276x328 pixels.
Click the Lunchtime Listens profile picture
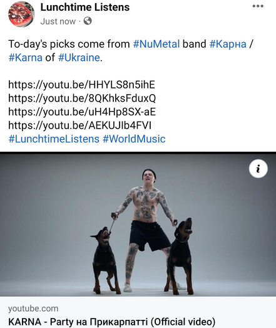click(21, 14)
